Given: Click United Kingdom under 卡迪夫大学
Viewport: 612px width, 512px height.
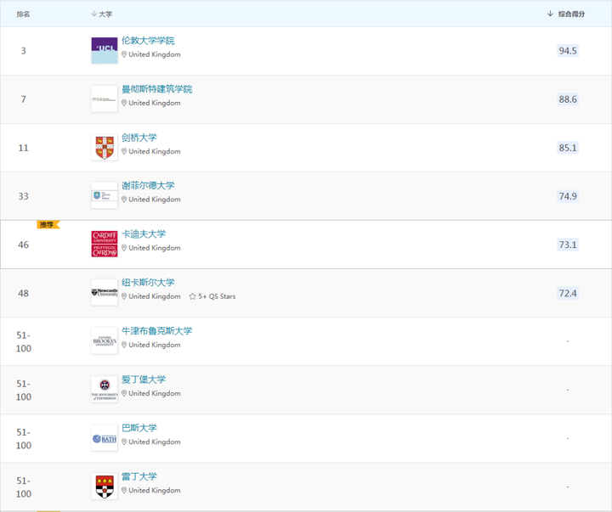Looking at the screenshot, I should click(155, 248).
